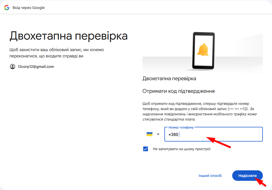This screenshot has height=190, width=272.
Task: Open the "Інший спосіб" link
Action: coord(210,176)
